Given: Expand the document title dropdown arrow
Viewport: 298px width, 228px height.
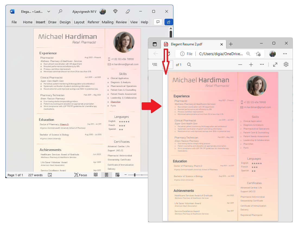Looking at the screenshot, I should [49, 11].
